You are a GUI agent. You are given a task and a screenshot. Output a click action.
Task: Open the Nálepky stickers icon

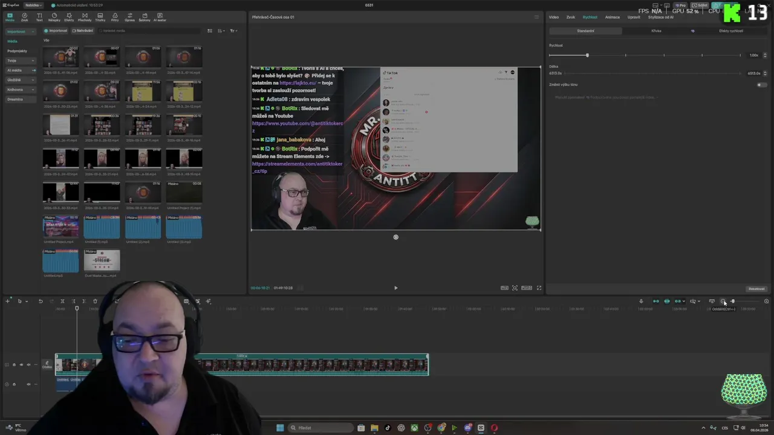pos(54,17)
